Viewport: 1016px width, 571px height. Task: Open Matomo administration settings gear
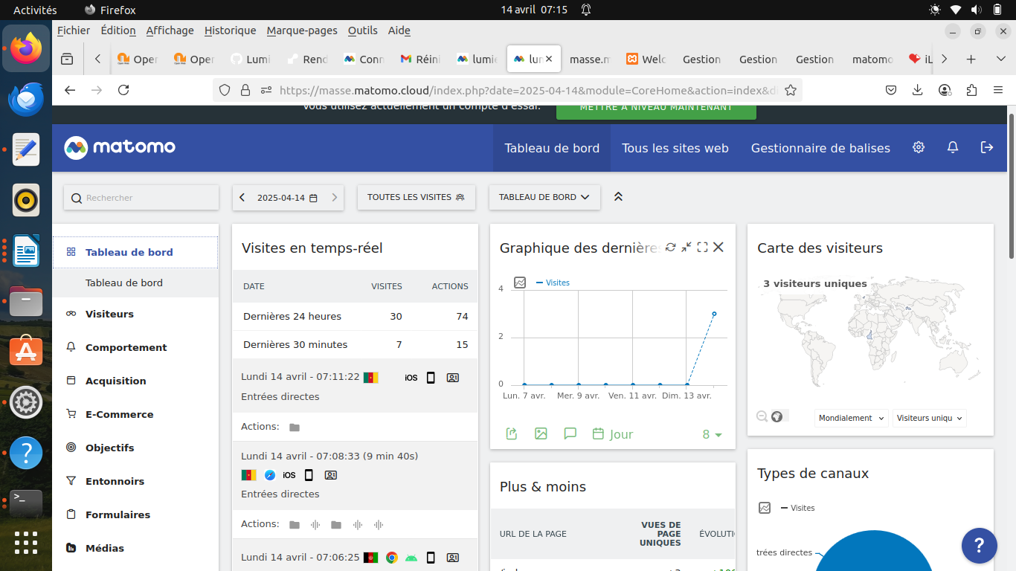point(919,147)
